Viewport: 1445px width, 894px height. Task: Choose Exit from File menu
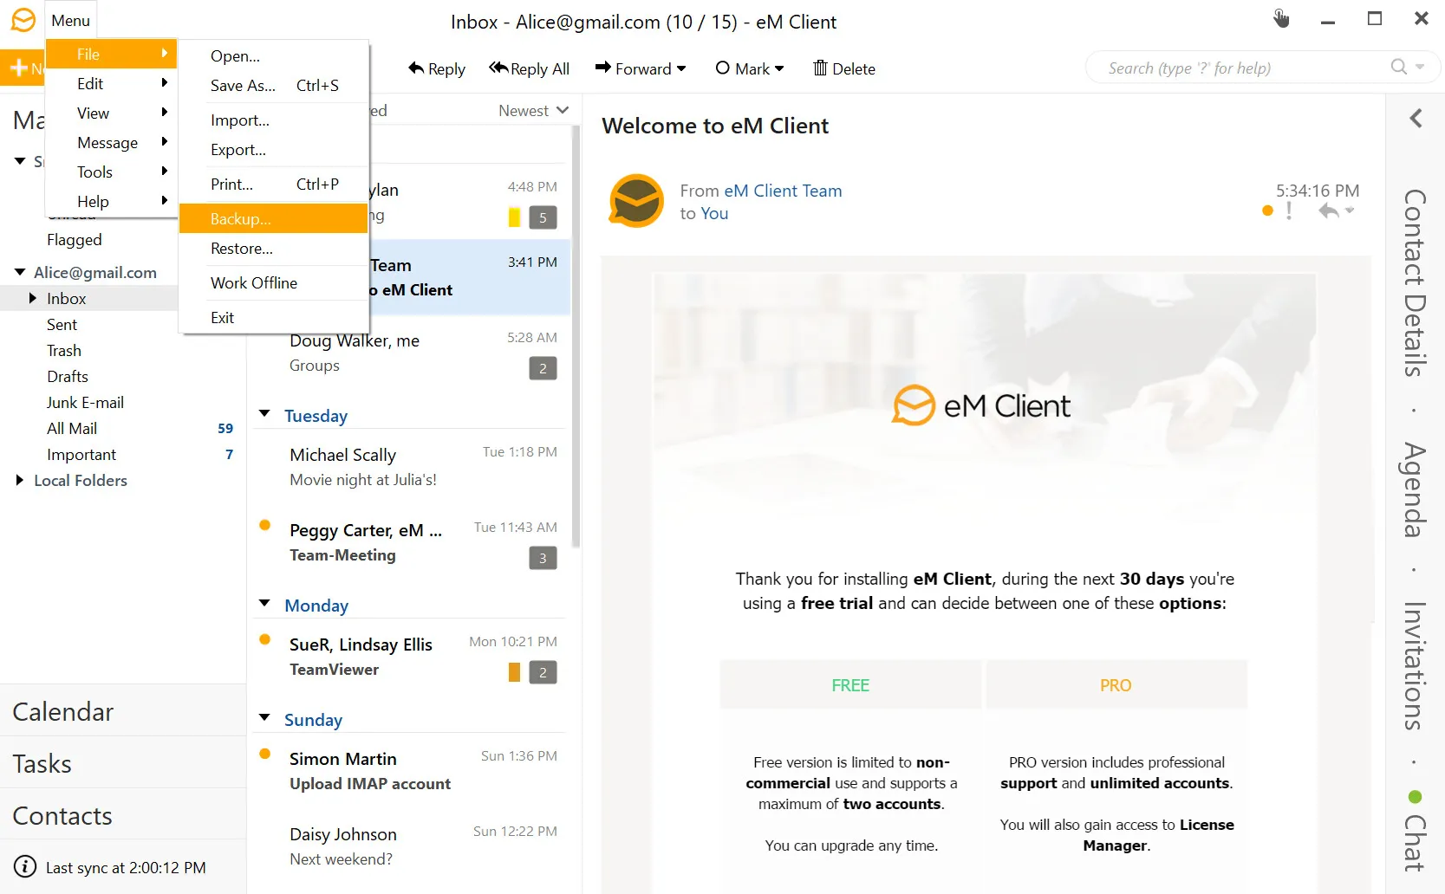(x=274, y=317)
